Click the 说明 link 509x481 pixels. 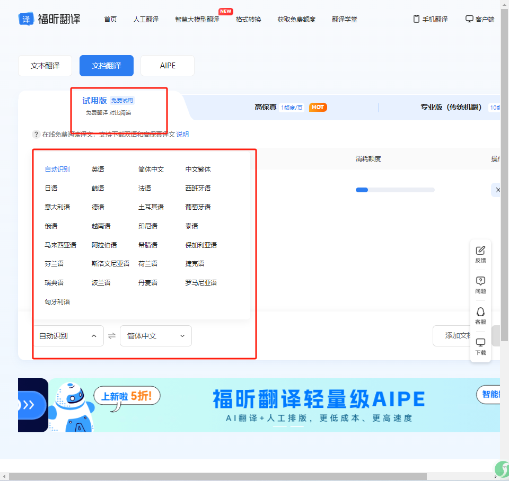[182, 134]
